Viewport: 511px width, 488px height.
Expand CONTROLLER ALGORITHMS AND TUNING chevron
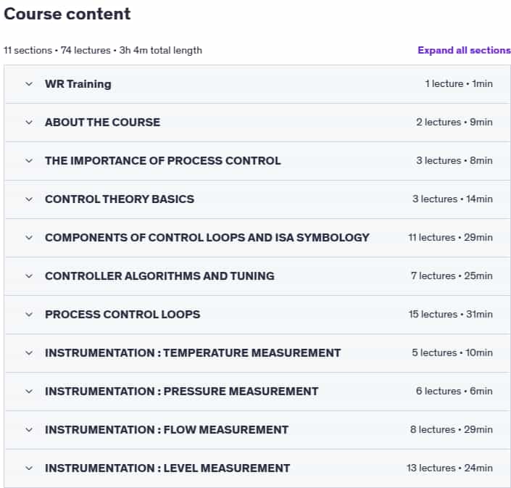click(x=29, y=276)
